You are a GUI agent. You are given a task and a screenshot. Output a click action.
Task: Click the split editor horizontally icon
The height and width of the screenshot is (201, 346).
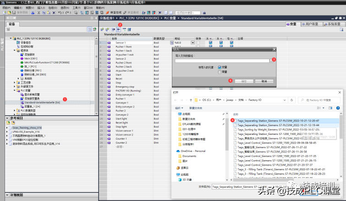coord(166,12)
